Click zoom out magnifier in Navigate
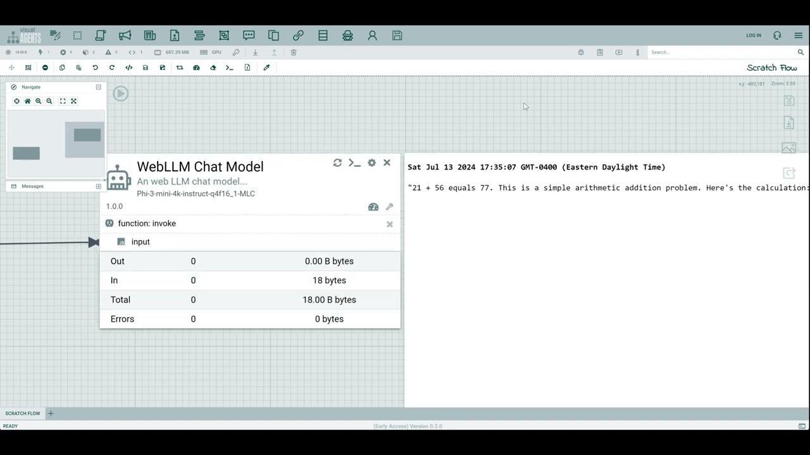Screen dimensions: 810x455 (x=49, y=101)
